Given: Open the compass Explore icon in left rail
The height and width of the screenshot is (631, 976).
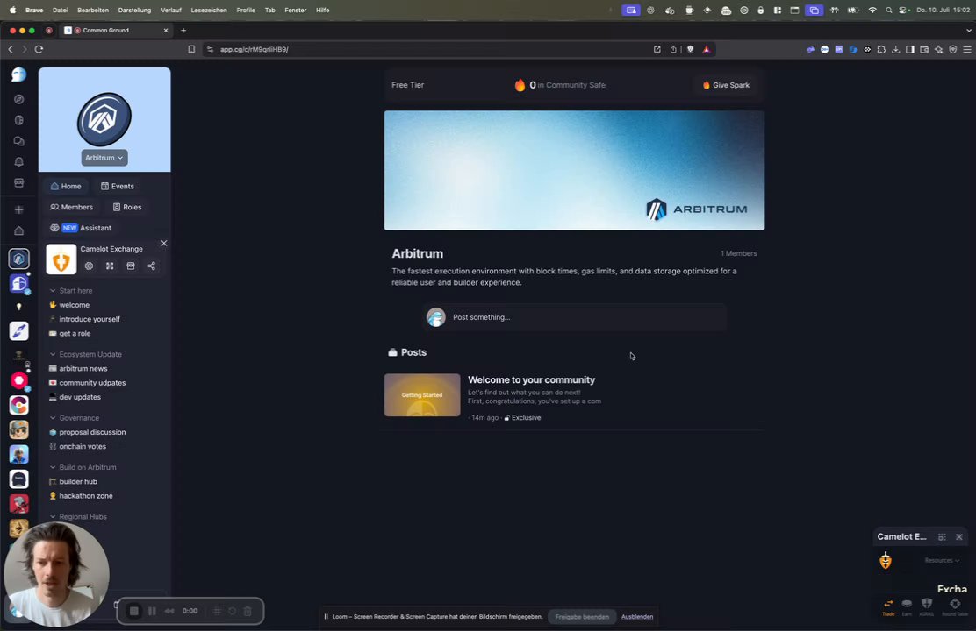Looking at the screenshot, I should [18, 99].
